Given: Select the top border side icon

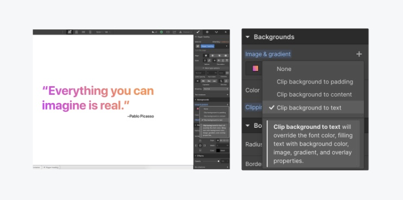Looking at the screenshot, I should coord(200,141).
